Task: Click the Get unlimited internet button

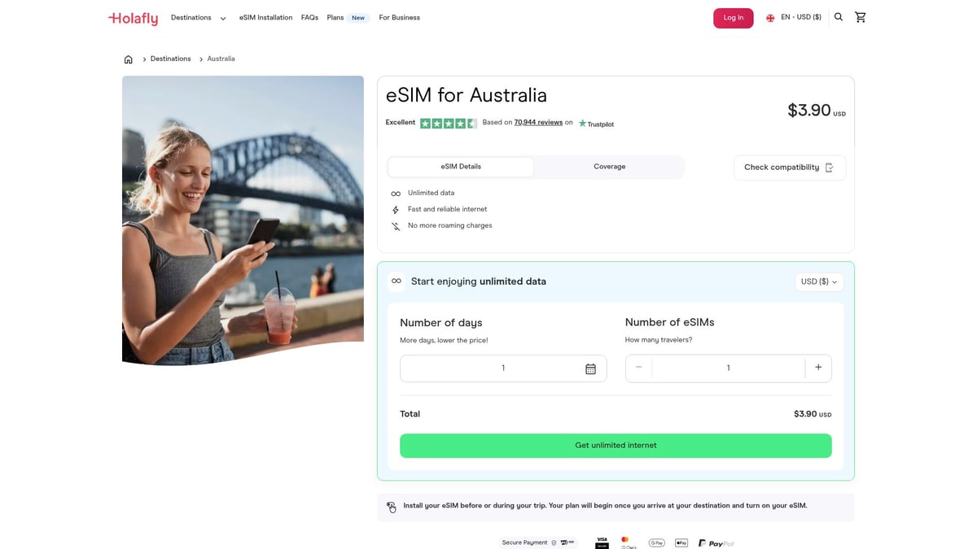Action: tap(615, 445)
